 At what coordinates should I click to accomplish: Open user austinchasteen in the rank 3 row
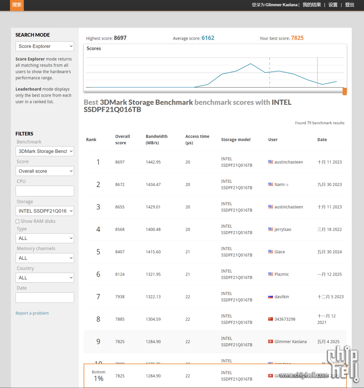click(289, 207)
